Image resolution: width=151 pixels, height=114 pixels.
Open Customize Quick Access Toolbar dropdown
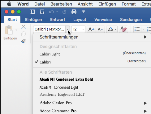point(84,12)
